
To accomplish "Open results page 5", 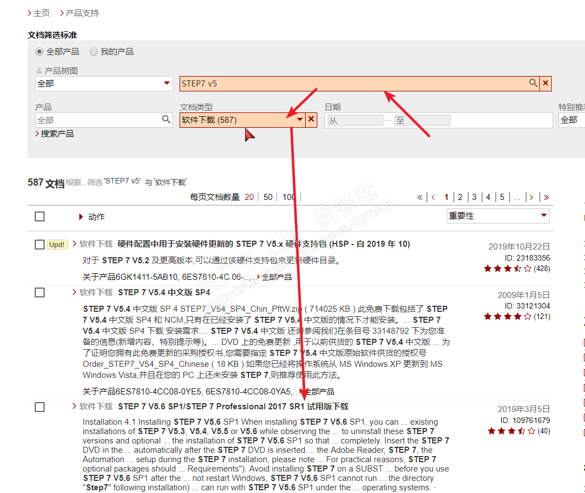I will coord(502,197).
